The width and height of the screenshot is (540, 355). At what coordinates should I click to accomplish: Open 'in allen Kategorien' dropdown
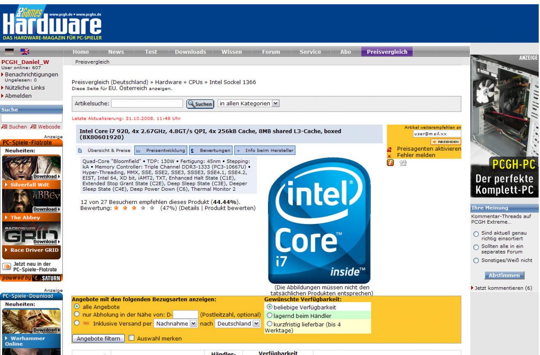pyautogui.click(x=248, y=103)
